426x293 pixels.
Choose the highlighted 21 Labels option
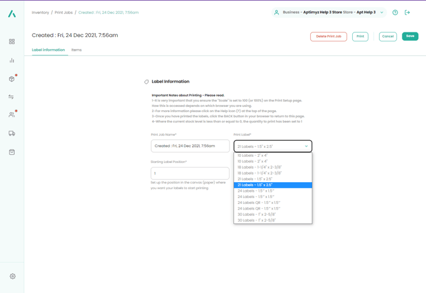(273, 185)
